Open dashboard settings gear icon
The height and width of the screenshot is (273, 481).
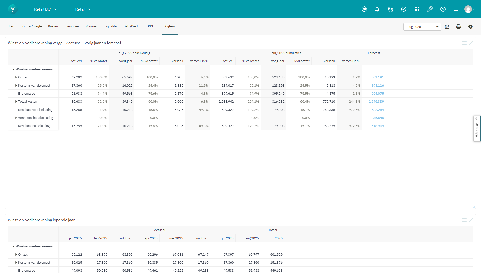point(470,27)
